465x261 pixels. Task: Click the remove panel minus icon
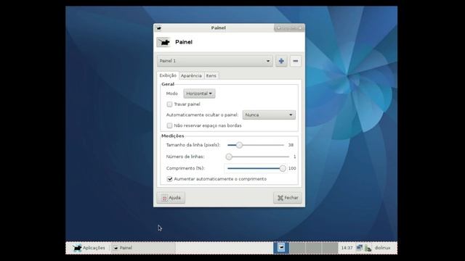pos(296,61)
